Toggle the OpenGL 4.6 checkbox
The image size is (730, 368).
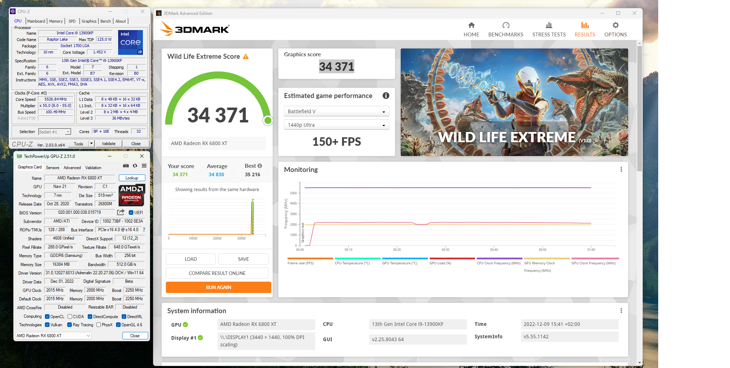(118, 325)
